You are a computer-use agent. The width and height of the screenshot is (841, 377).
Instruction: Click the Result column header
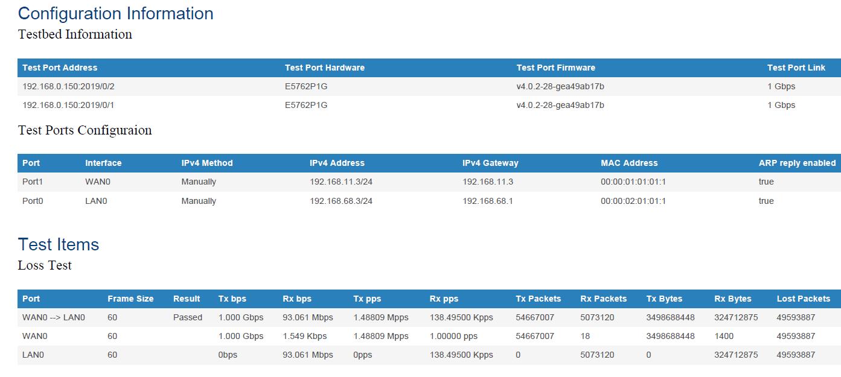[187, 299]
